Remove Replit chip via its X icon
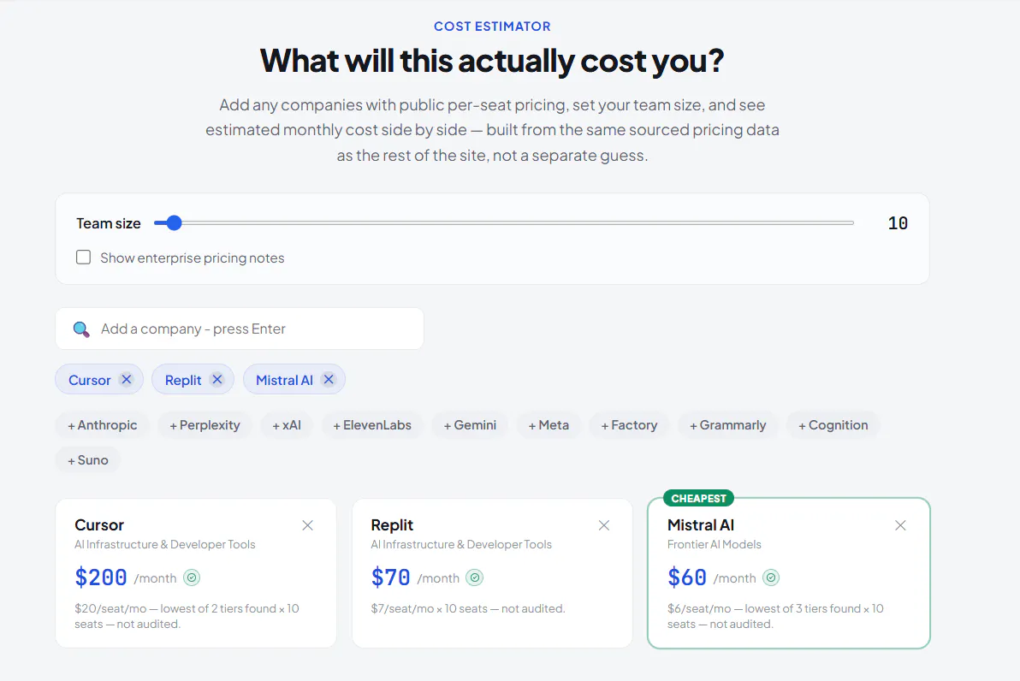This screenshot has height=681, width=1020. [x=217, y=379]
